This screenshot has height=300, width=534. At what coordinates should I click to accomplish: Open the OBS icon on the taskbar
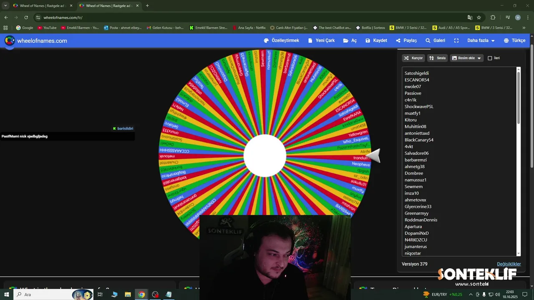[x=155, y=295]
